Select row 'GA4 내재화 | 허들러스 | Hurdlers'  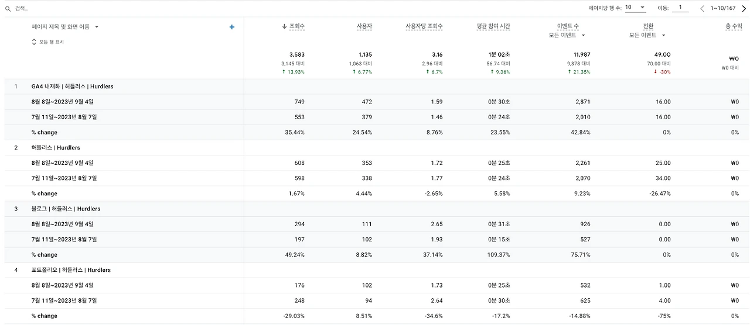[x=73, y=87]
